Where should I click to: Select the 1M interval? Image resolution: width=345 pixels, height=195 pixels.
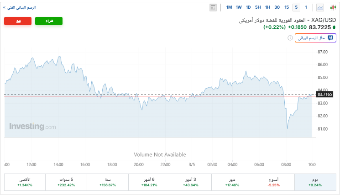[x=229, y=7]
